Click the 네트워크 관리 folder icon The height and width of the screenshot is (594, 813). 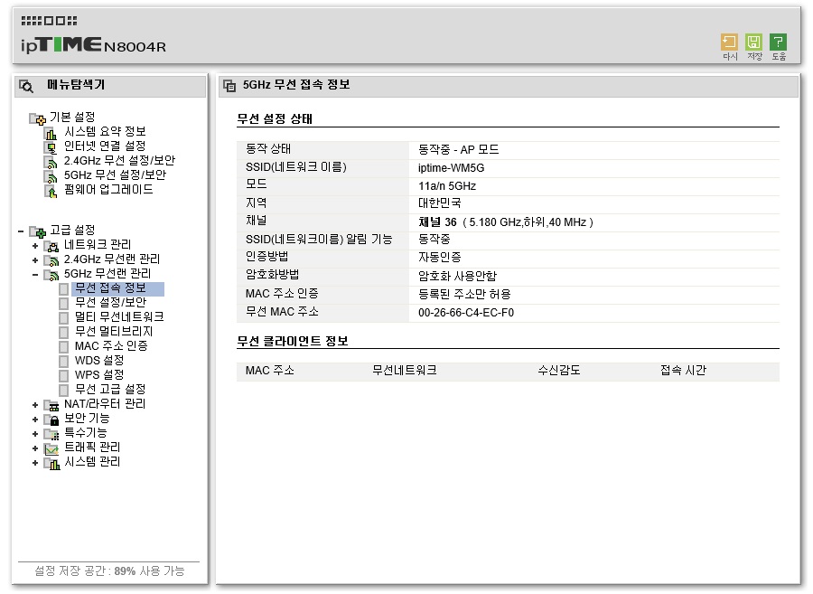coord(51,246)
